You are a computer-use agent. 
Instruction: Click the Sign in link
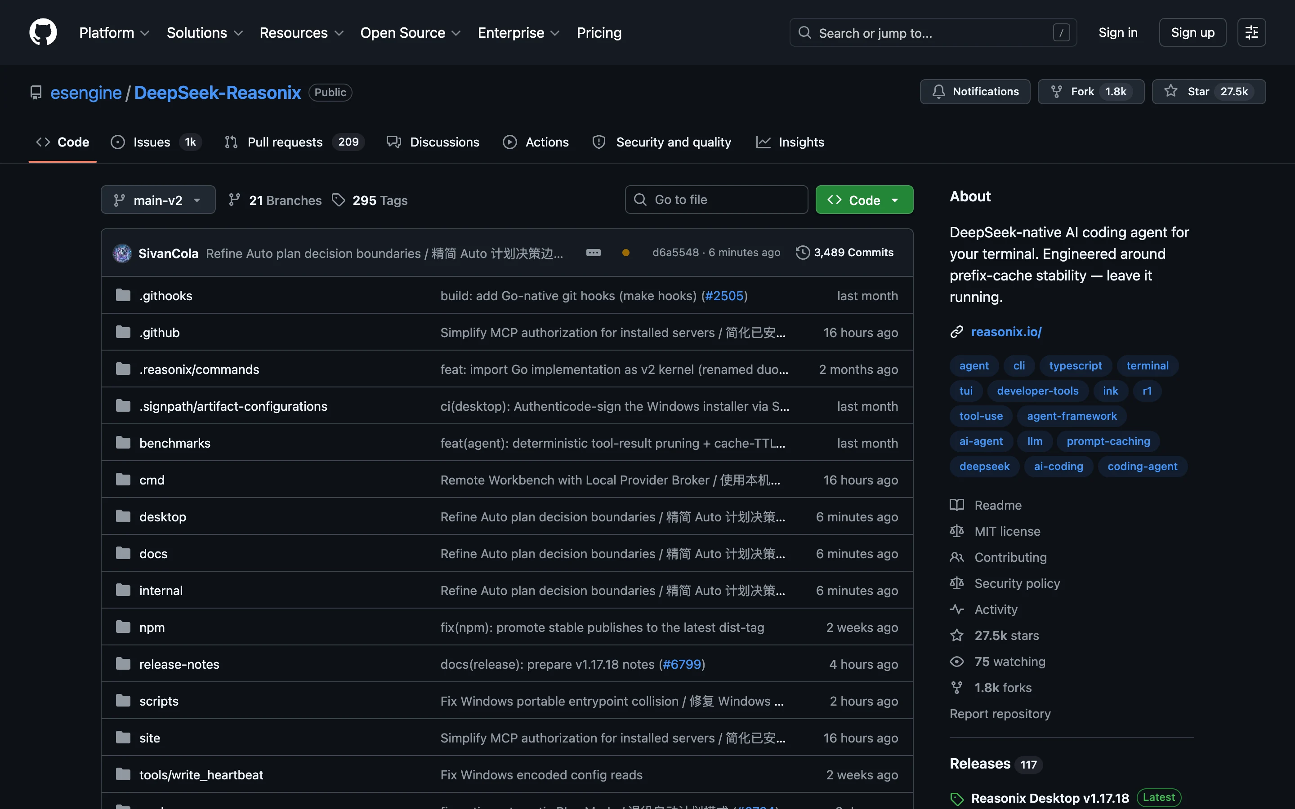1118,33
